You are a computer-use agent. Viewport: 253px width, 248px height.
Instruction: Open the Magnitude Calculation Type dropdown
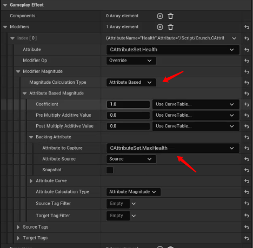point(131,82)
